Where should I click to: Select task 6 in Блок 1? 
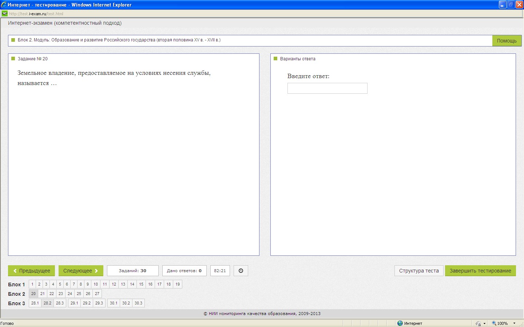point(67,284)
